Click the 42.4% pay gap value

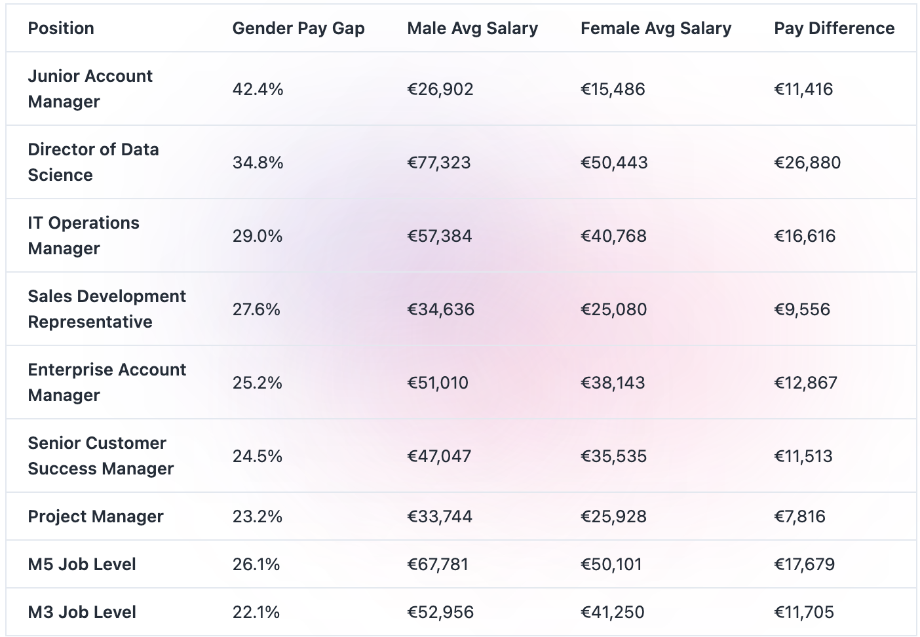coord(258,89)
